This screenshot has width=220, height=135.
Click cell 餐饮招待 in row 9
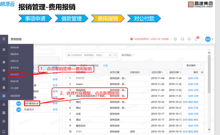[x=81, y=126]
